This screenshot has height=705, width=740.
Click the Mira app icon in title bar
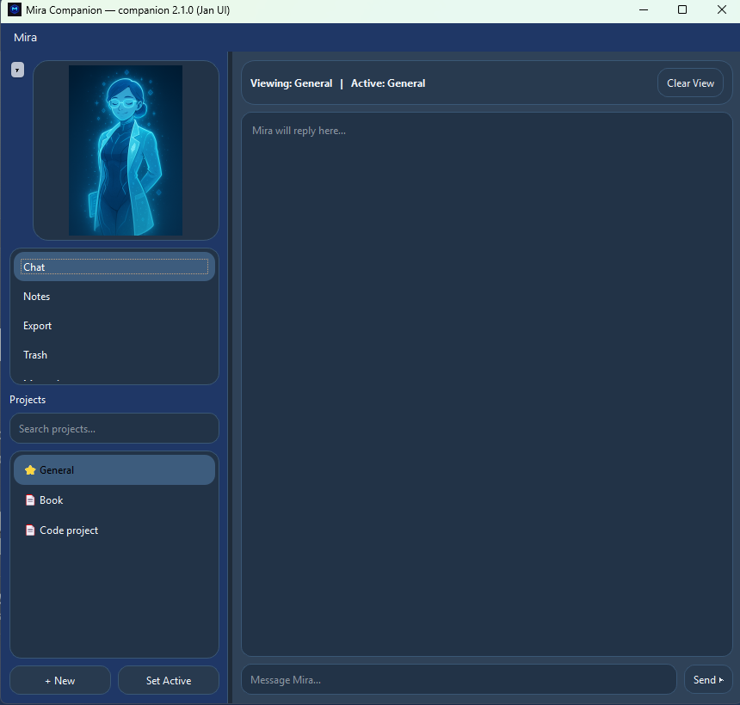coord(14,10)
